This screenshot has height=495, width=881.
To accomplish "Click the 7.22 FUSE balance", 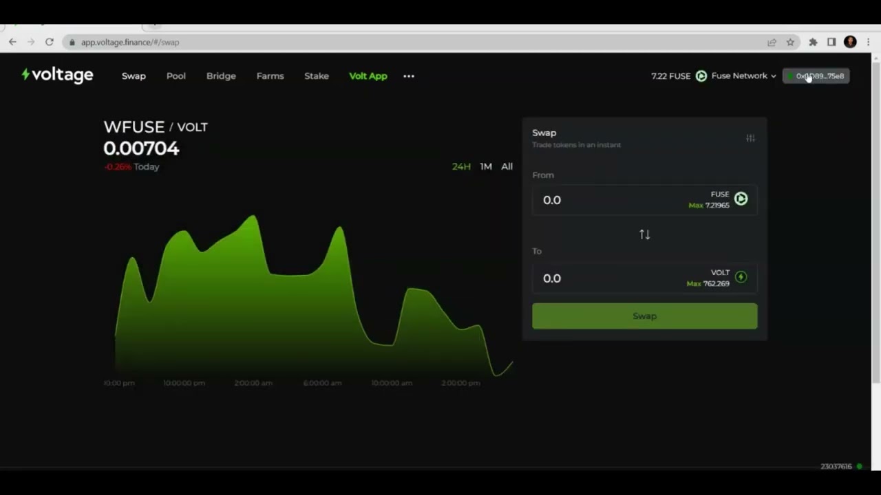I will (670, 76).
